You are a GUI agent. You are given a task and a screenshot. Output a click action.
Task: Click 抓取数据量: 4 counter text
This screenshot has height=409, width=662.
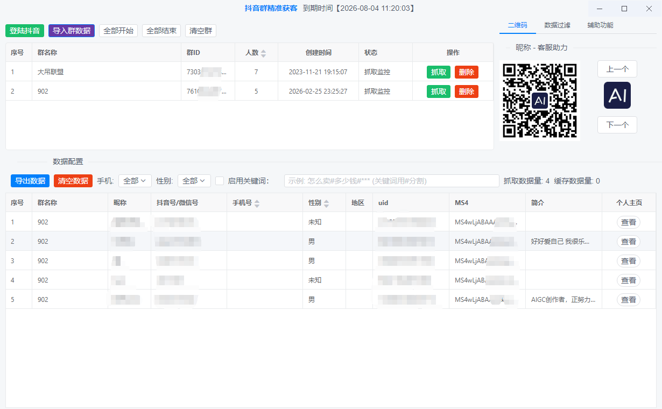(526, 181)
